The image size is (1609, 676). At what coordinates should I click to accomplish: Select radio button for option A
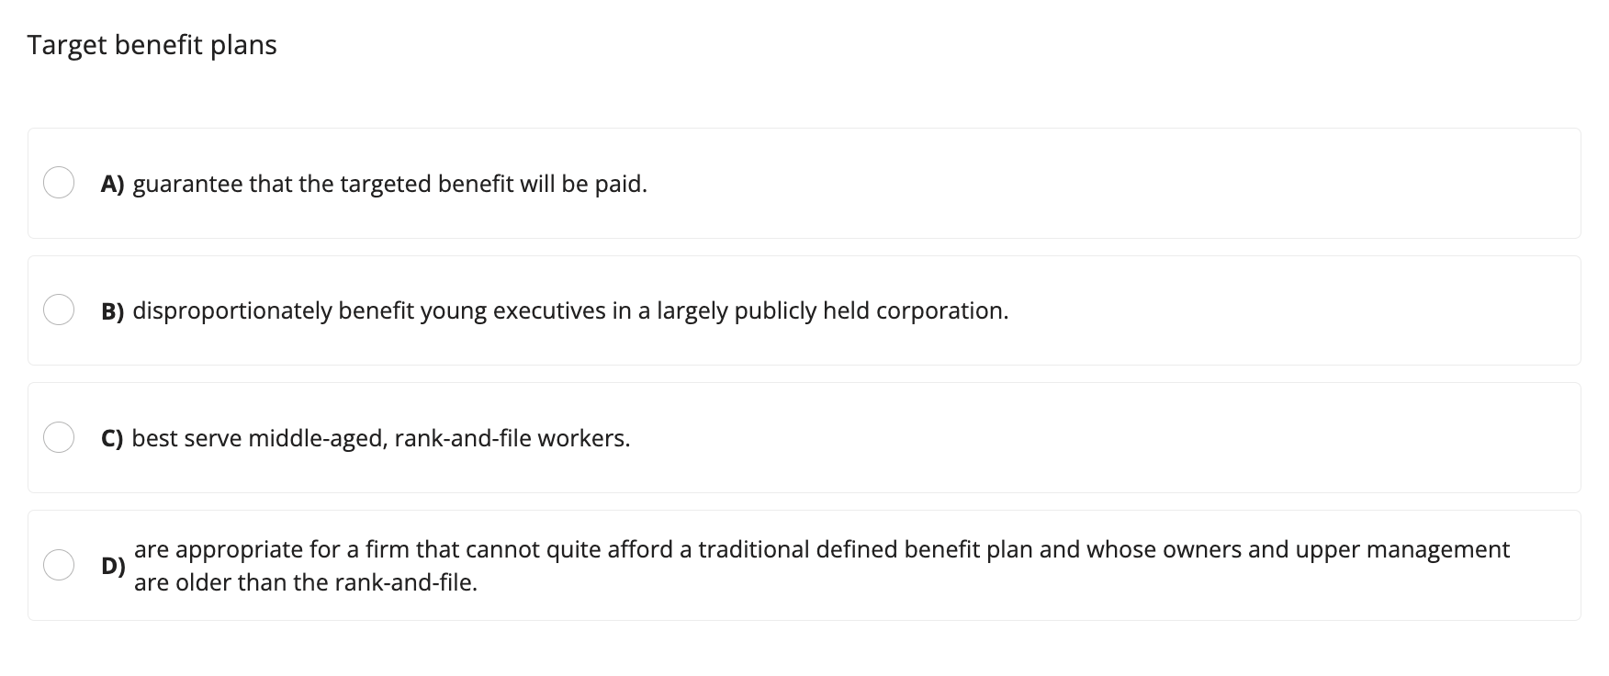pyautogui.click(x=59, y=183)
